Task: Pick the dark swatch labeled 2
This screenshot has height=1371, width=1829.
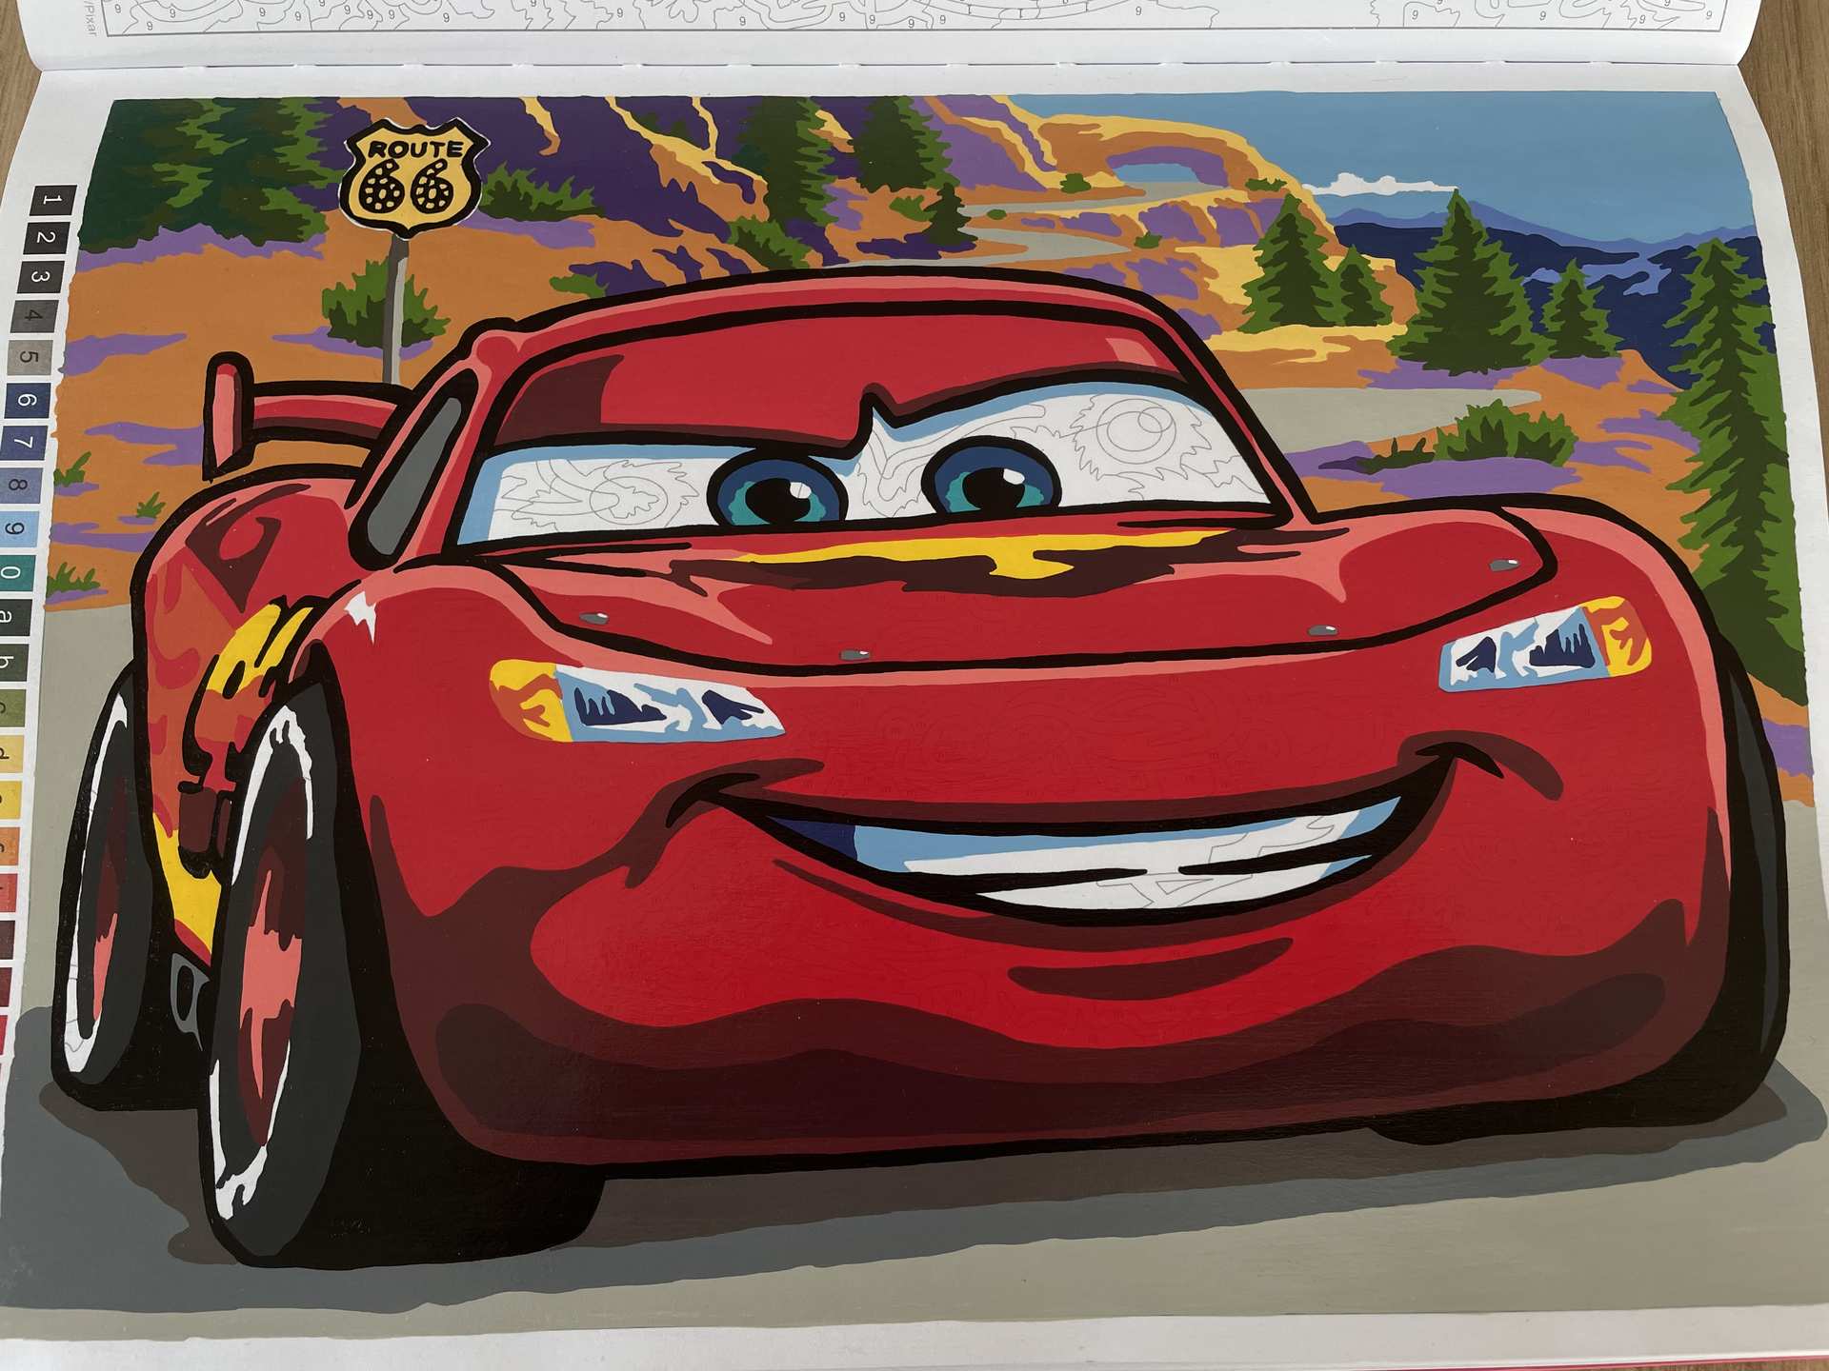Action: [x=47, y=237]
